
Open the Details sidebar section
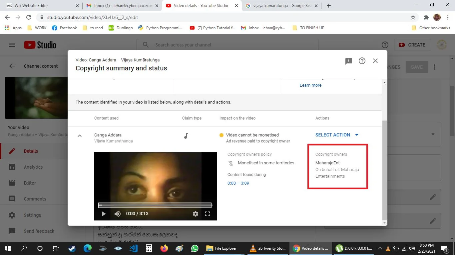coord(33,151)
